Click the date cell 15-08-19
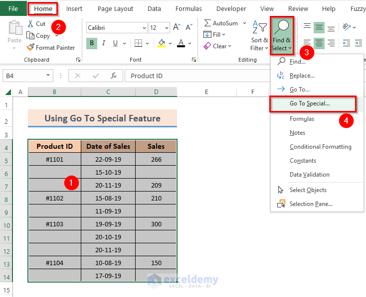Image resolution: width=366 pixels, height=297 pixels. pyautogui.click(x=108, y=198)
